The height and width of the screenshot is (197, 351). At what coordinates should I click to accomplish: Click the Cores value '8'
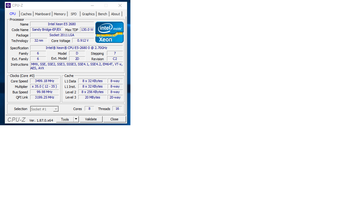click(x=89, y=109)
